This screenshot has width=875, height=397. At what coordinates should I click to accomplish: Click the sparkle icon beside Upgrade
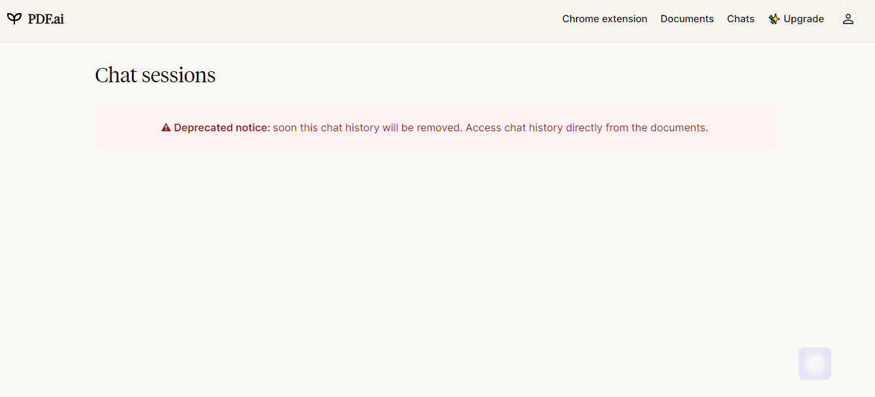click(774, 19)
